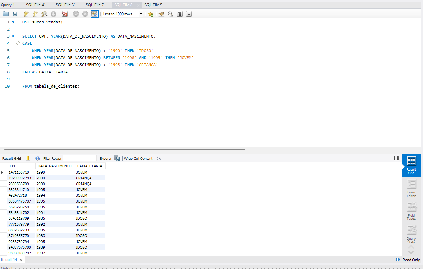Switch to the SQL File 9 tab
Image resolution: width=423 pixels, height=269 pixels.
coord(154,5)
